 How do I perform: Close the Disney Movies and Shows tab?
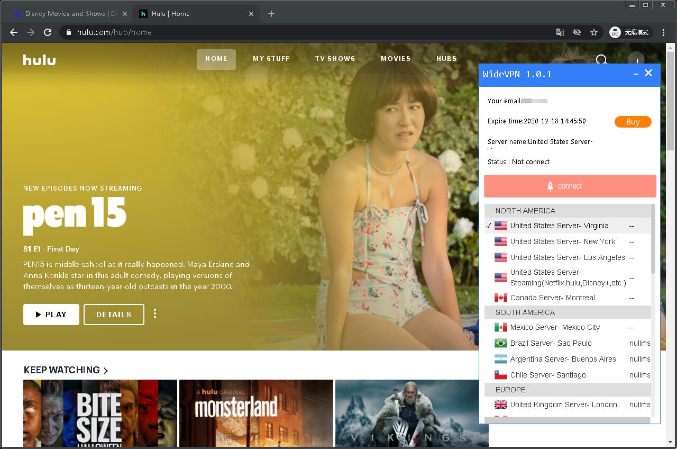pyautogui.click(x=124, y=14)
